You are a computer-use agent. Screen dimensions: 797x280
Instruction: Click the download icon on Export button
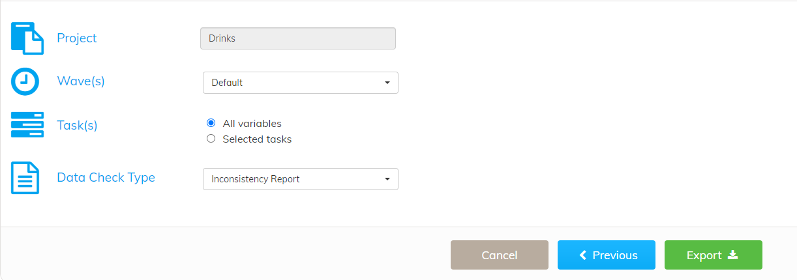pos(732,255)
